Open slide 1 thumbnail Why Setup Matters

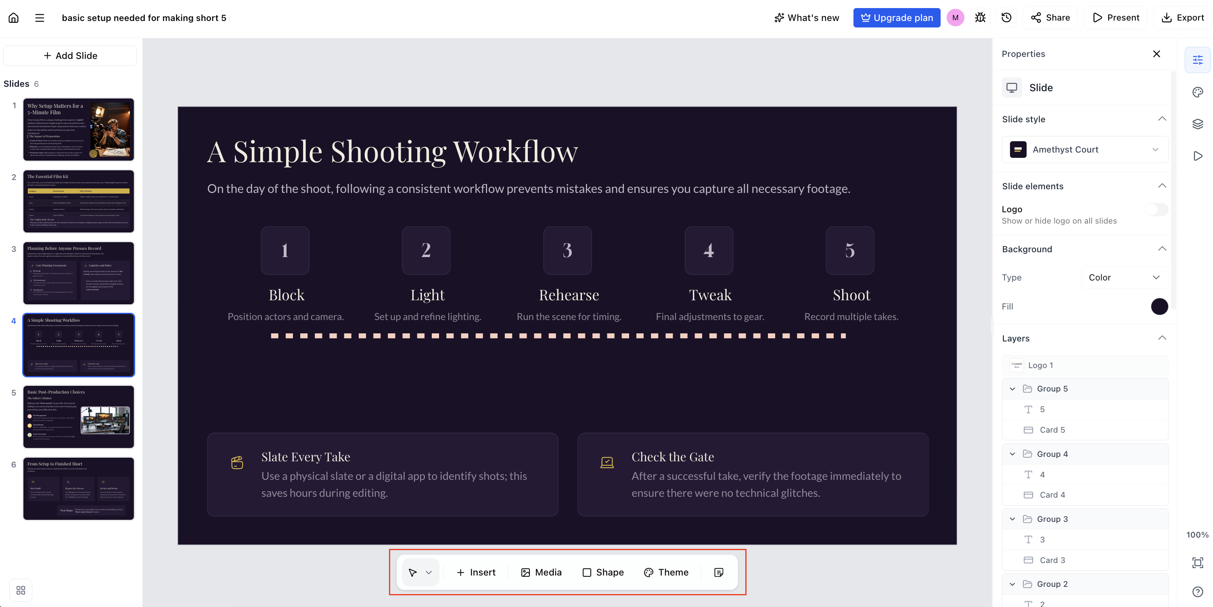(x=79, y=130)
